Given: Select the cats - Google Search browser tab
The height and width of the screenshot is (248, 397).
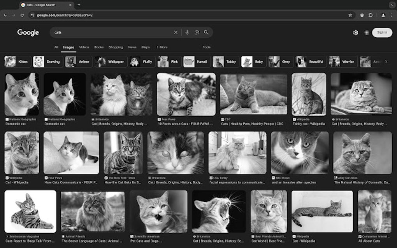Looking at the screenshot, I should 46,5.
